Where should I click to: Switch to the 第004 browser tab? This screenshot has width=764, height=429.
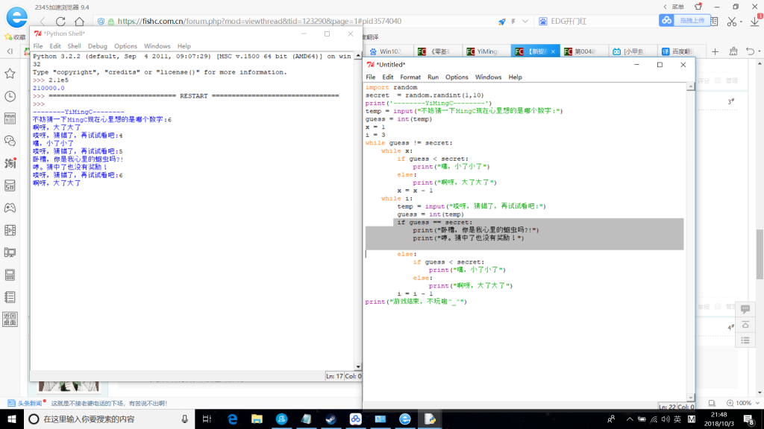[x=583, y=51]
